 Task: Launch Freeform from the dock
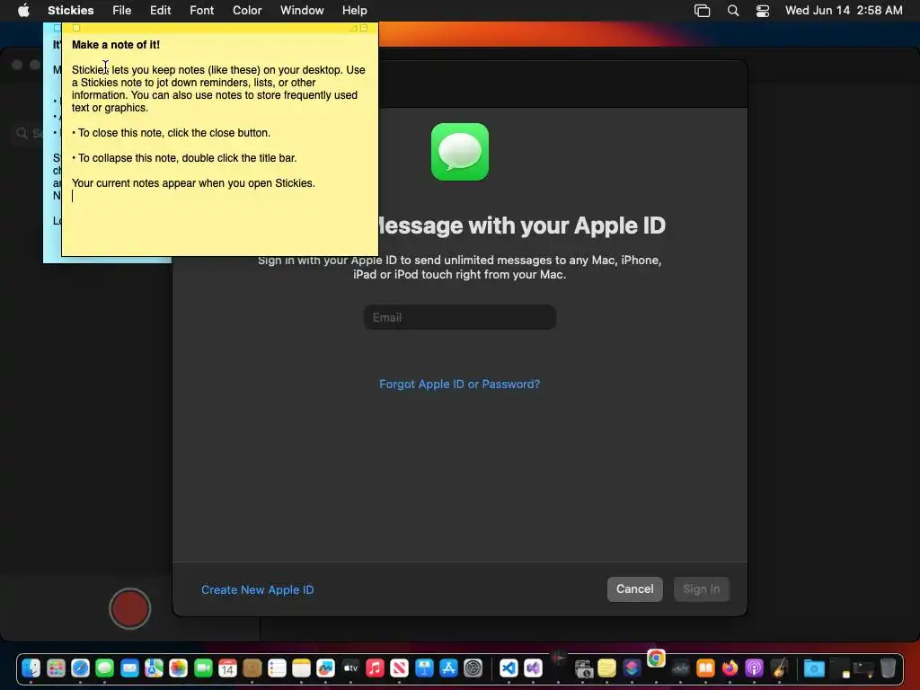click(x=325, y=668)
